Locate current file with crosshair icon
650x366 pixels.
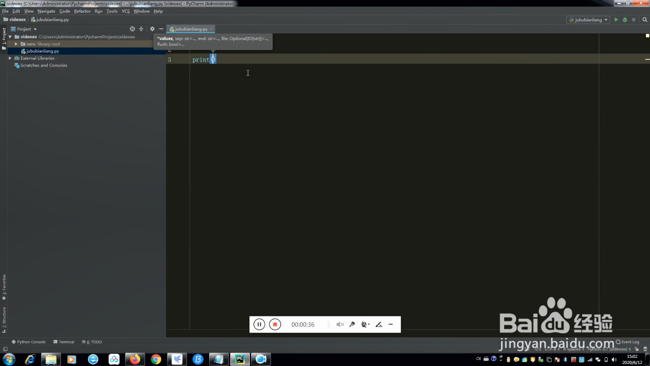pos(132,29)
